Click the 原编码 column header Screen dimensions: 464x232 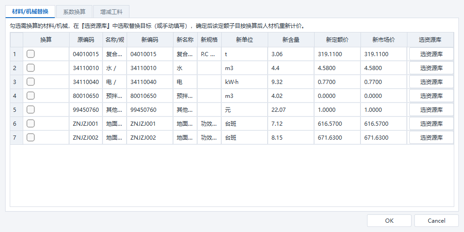86,40
